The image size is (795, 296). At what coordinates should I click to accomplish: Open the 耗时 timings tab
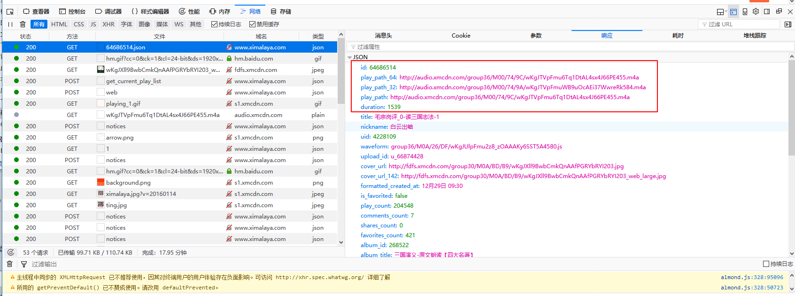point(678,36)
